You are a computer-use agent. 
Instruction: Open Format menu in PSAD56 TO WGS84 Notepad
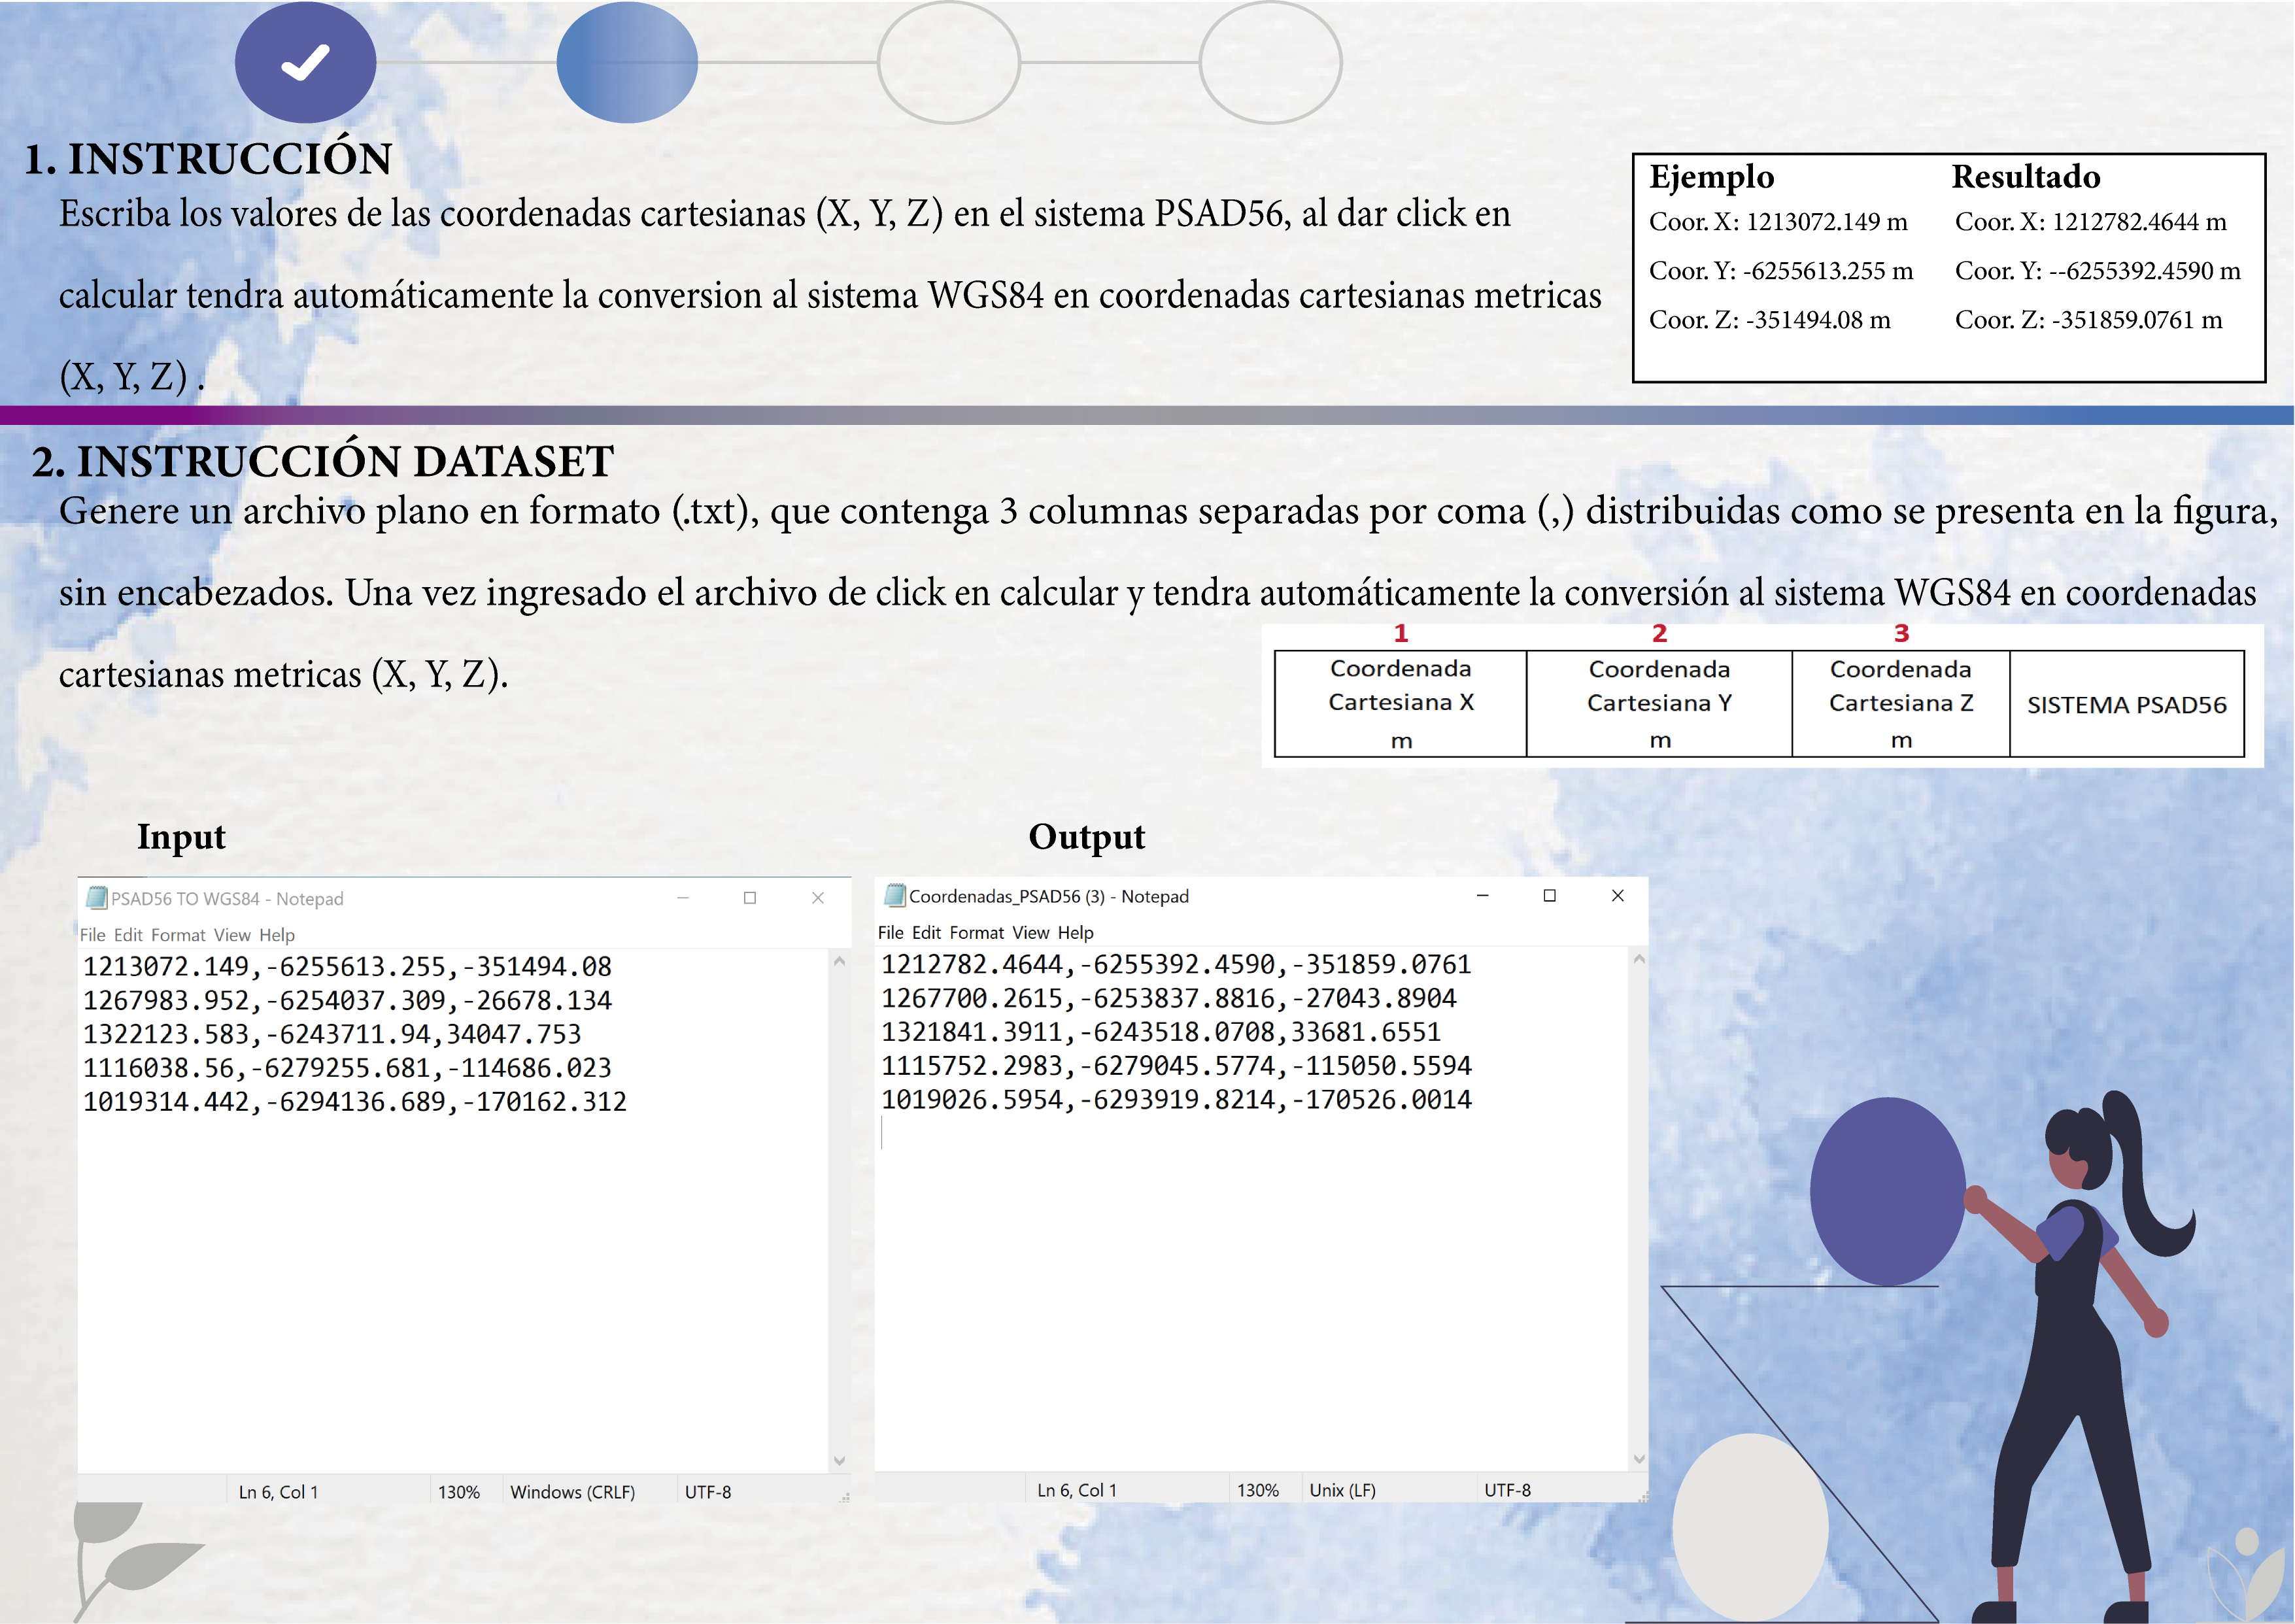(x=178, y=935)
